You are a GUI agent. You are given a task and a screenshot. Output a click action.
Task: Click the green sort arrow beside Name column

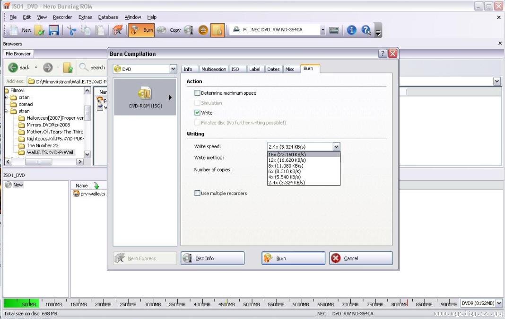click(x=96, y=186)
